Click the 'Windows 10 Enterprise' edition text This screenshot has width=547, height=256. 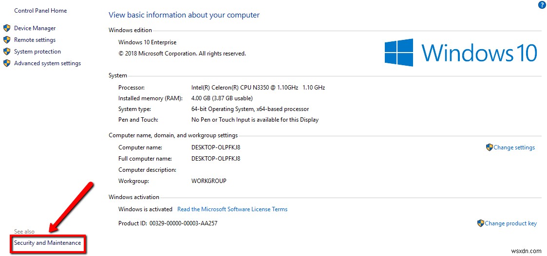pyautogui.click(x=147, y=42)
